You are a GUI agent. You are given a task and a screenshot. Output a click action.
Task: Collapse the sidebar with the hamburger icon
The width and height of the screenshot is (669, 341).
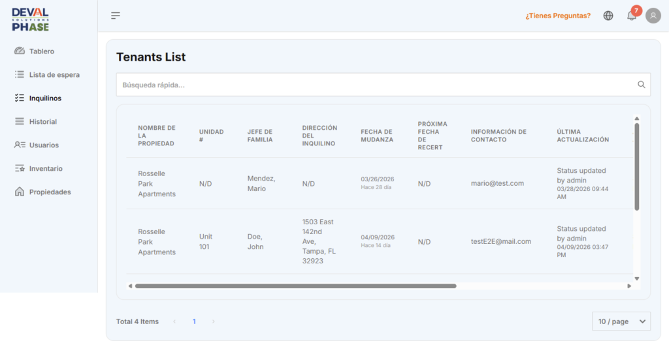(x=116, y=16)
